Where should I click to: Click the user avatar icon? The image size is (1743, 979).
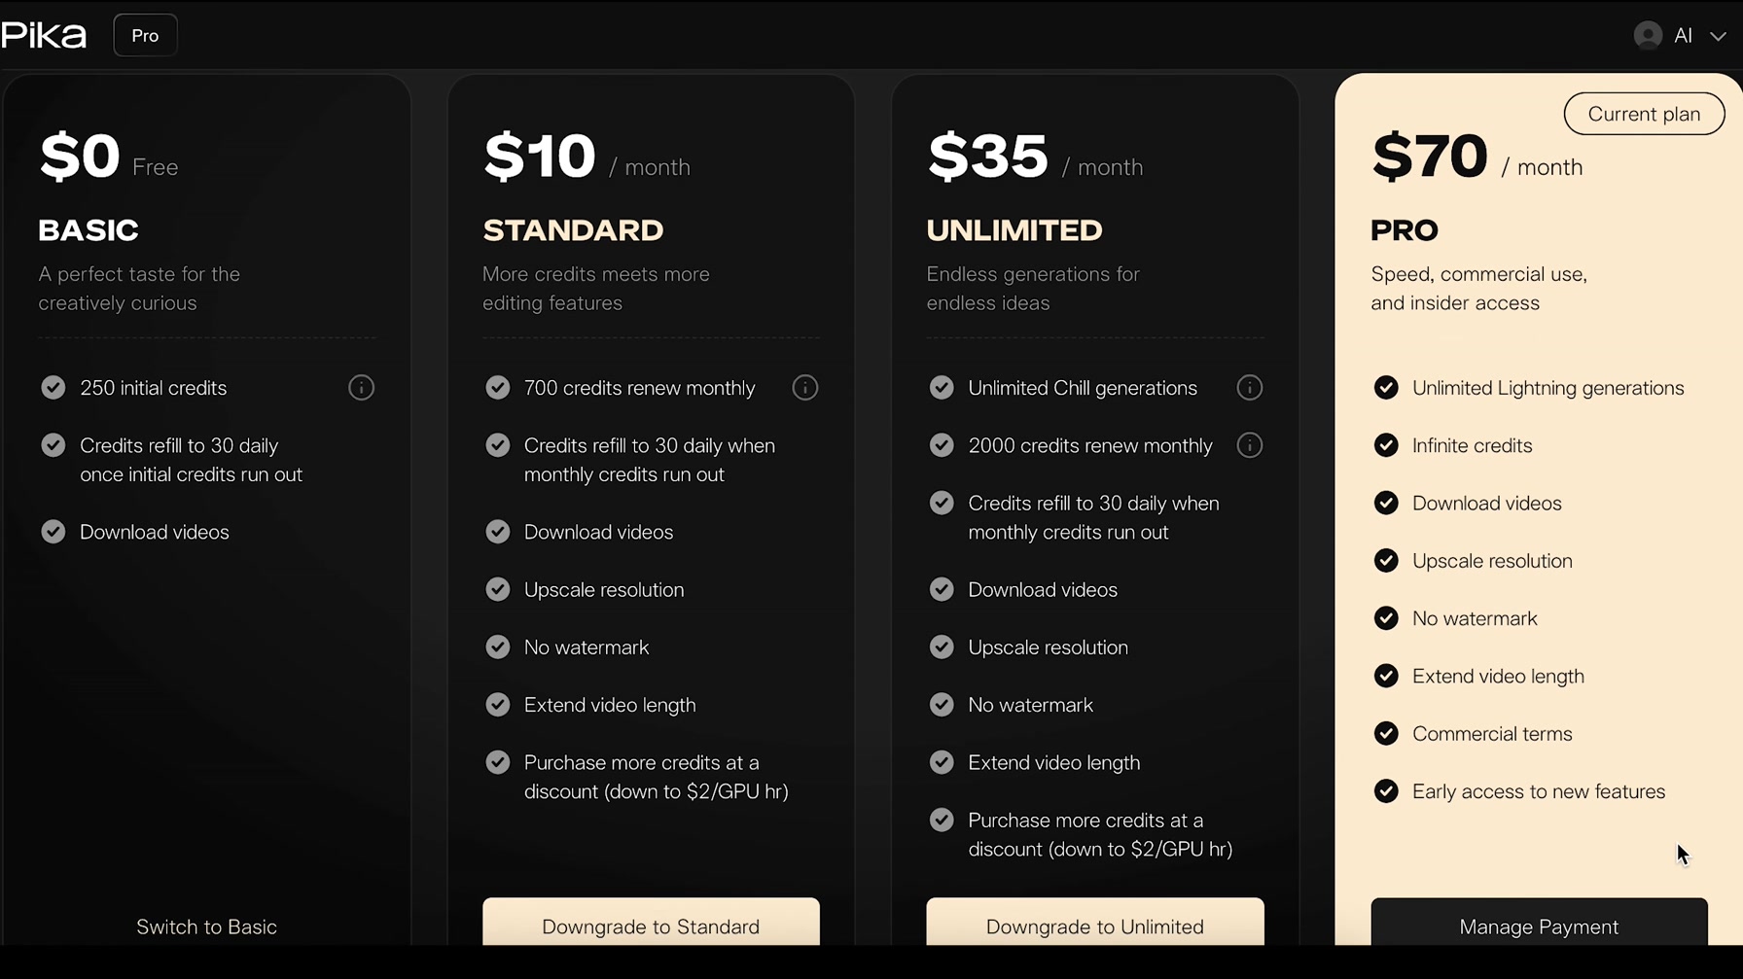coord(1648,35)
